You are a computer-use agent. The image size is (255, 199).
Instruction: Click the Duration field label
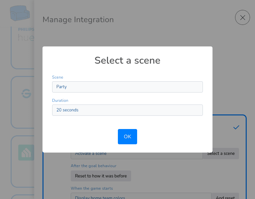[x=60, y=100]
